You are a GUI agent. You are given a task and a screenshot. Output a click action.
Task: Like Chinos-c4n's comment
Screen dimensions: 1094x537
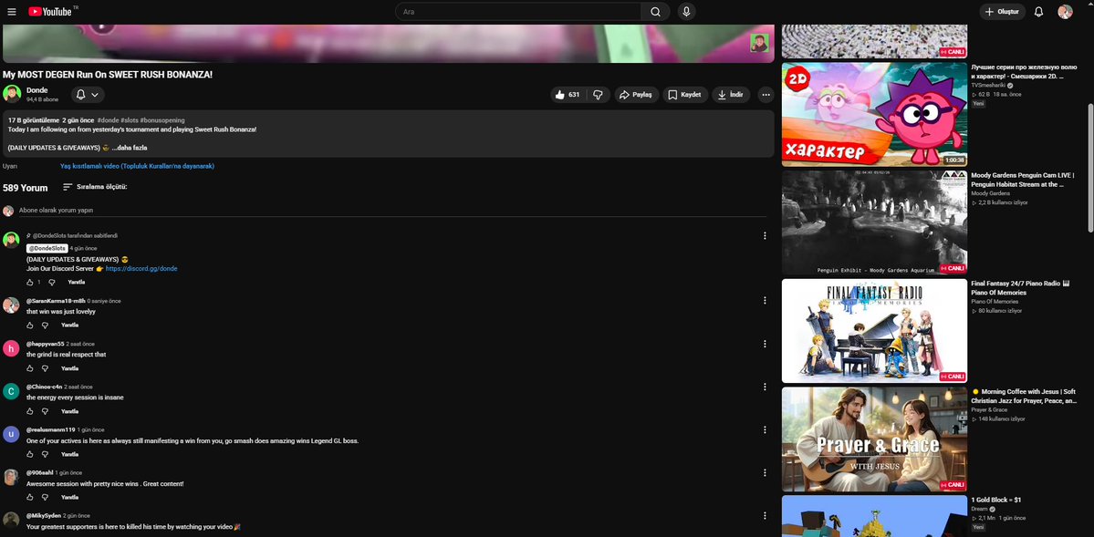[x=30, y=411]
